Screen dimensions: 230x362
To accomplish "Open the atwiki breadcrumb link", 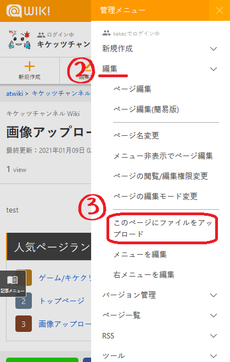I will tap(15, 94).
